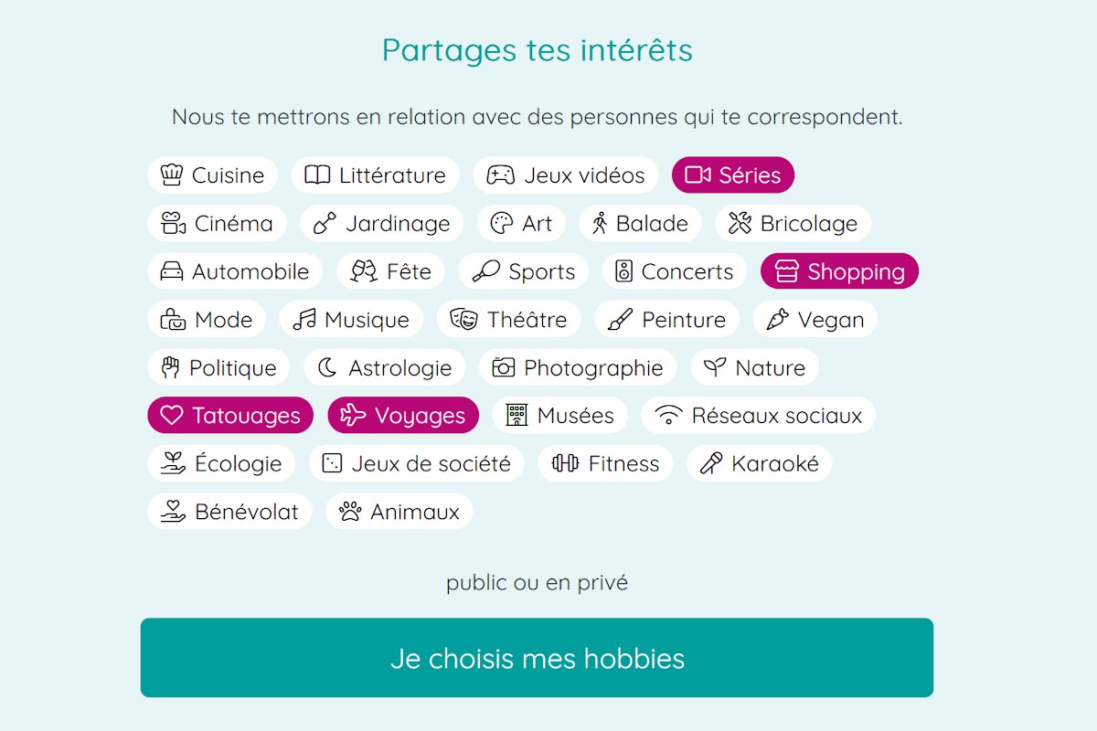Select the Littérature interest
Screen dimensions: 1097x731
click(375, 175)
